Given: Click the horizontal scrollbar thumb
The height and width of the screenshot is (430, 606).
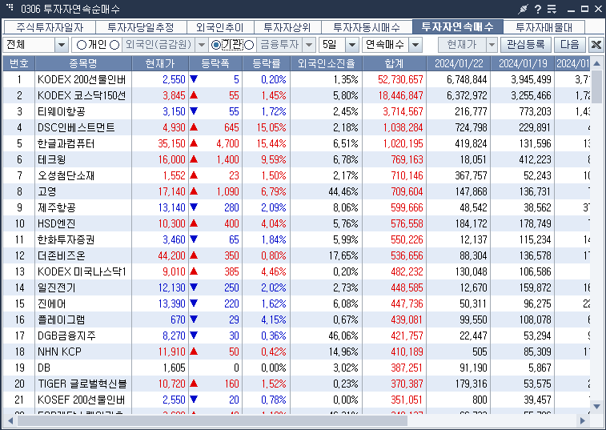Looking at the screenshot, I should (212, 420).
